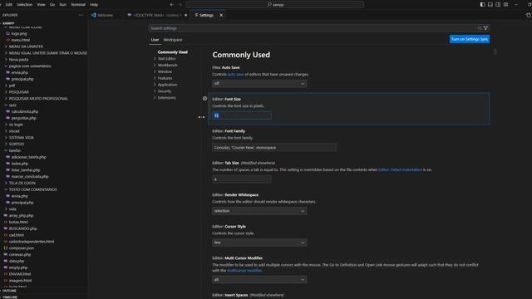532x299 pixels.
Task: Expand Application settings category
Action: 167,85
